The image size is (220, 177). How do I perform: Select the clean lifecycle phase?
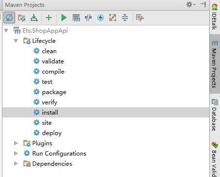point(49,51)
